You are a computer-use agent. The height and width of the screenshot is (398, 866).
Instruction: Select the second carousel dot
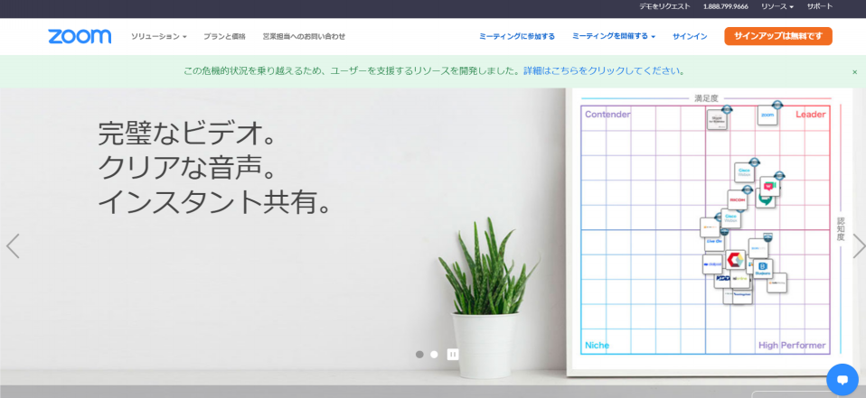(434, 355)
